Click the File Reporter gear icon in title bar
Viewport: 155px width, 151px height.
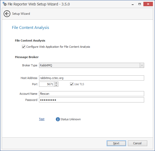click(4, 4)
